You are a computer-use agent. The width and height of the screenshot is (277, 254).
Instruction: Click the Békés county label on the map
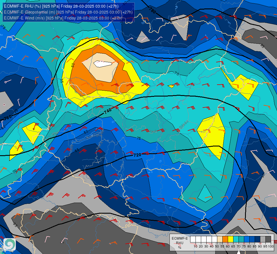coord(184,125)
